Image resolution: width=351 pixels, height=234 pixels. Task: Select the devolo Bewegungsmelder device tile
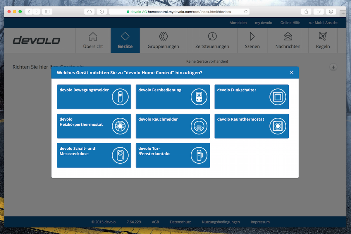94,97
